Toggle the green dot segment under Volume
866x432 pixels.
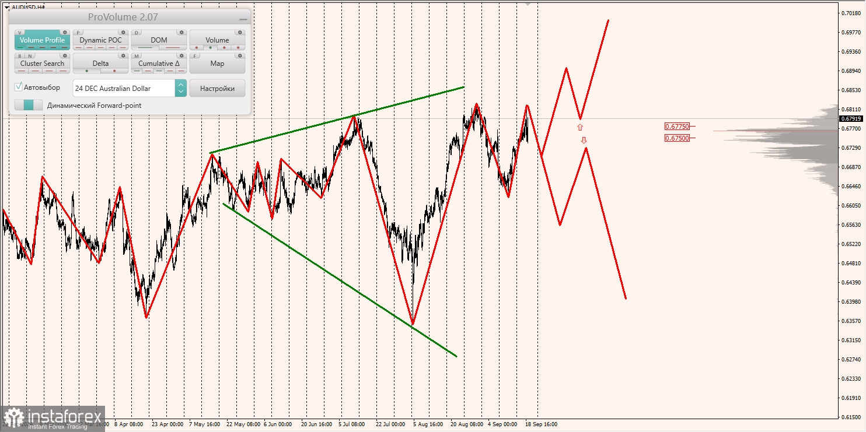click(x=210, y=47)
